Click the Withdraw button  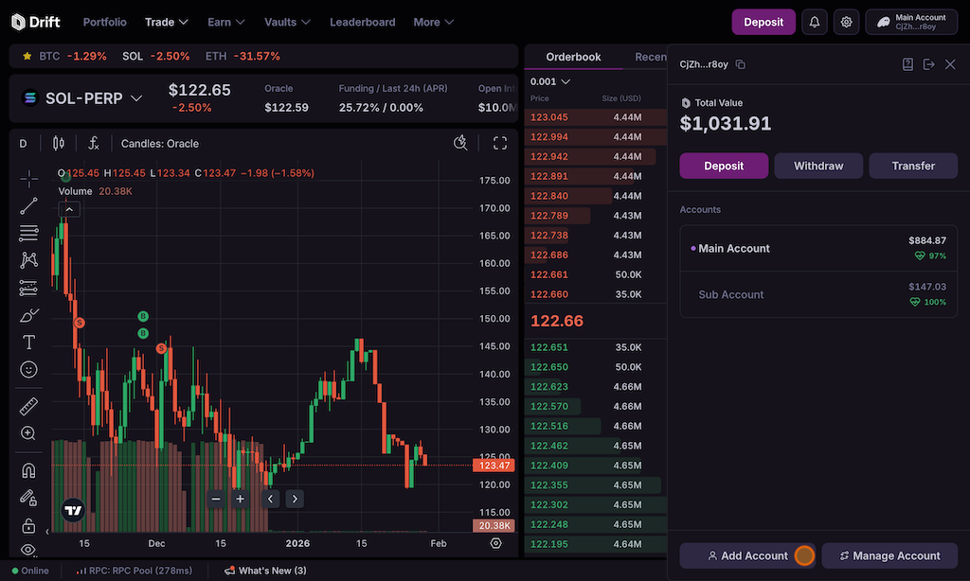pos(818,166)
